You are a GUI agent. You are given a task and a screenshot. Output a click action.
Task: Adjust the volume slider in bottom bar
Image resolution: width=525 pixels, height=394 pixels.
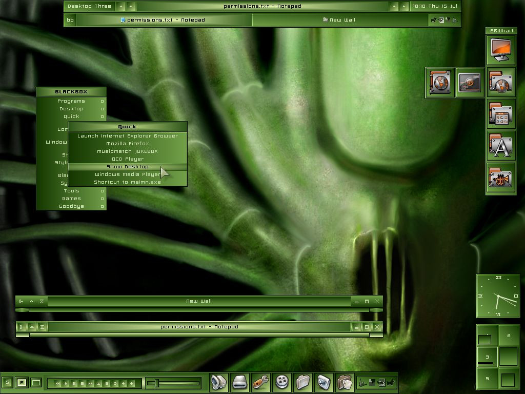pos(157,383)
